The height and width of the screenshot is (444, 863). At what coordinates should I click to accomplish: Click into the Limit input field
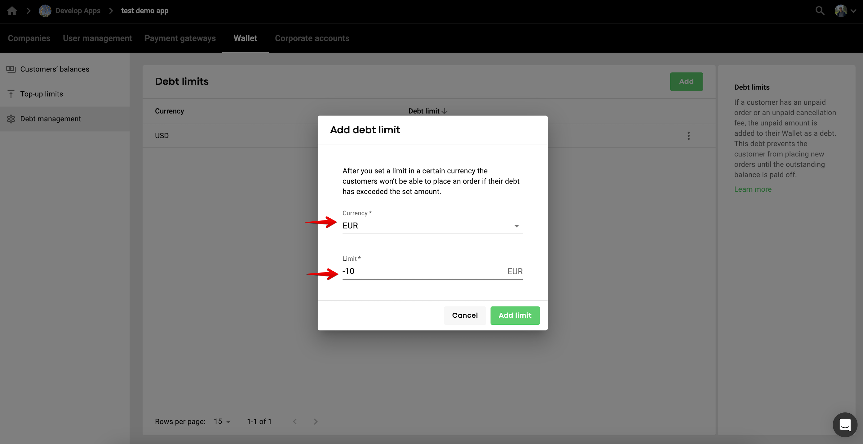point(422,271)
